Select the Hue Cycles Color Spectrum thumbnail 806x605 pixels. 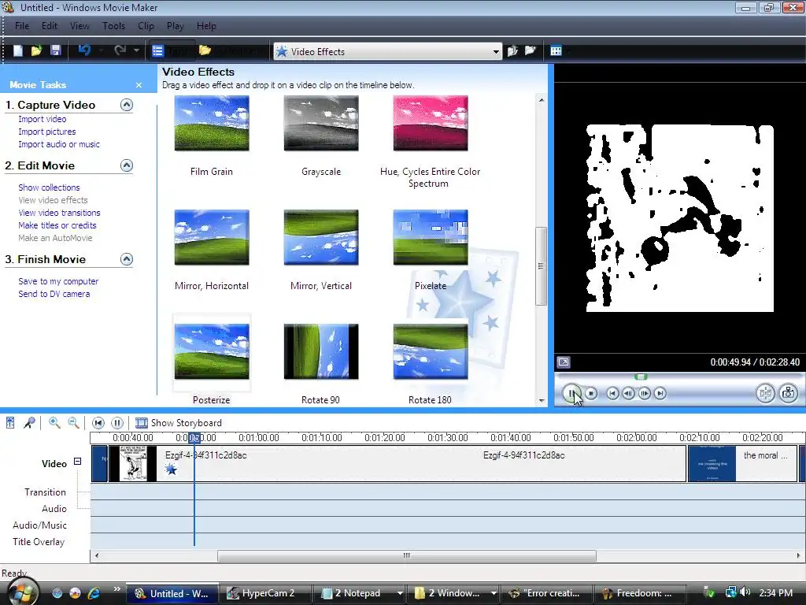coord(431,124)
